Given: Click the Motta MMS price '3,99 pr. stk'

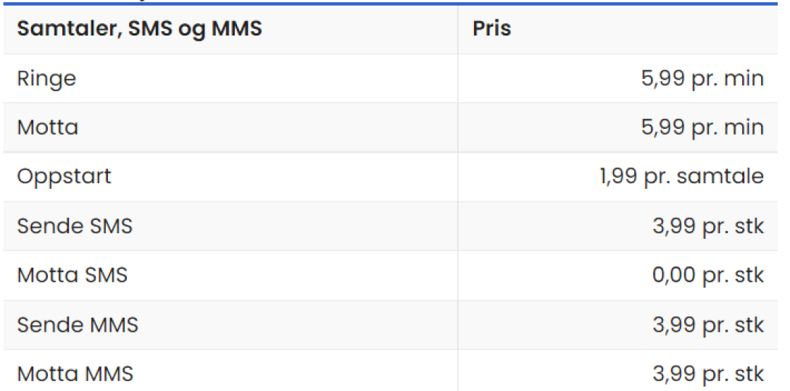Looking at the screenshot, I should pos(708,374).
